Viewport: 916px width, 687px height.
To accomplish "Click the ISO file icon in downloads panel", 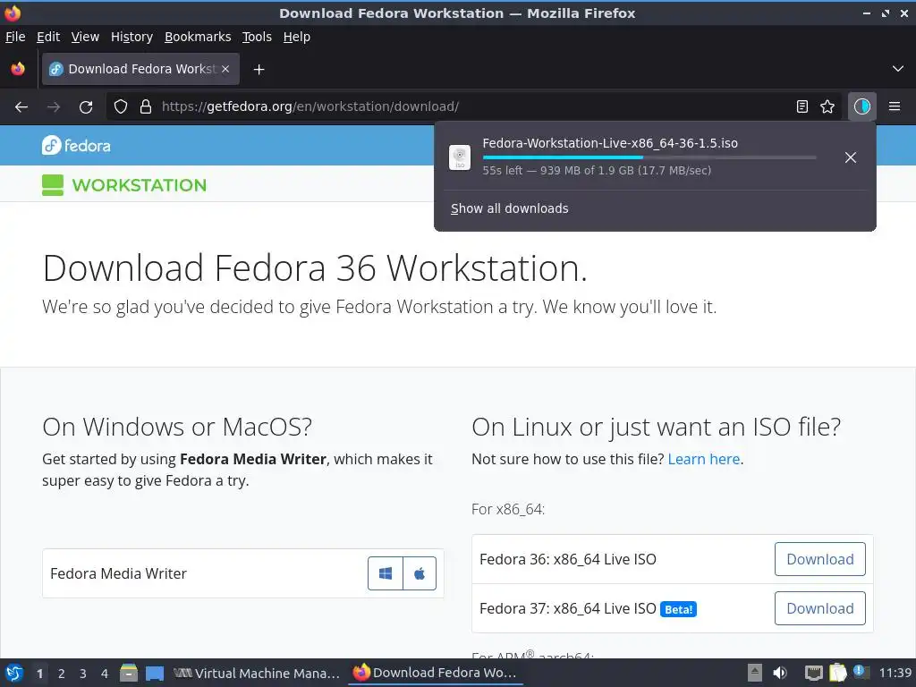I will tap(460, 157).
